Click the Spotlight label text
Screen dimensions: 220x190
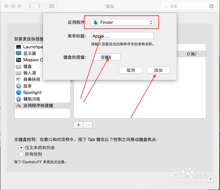coord(32,92)
